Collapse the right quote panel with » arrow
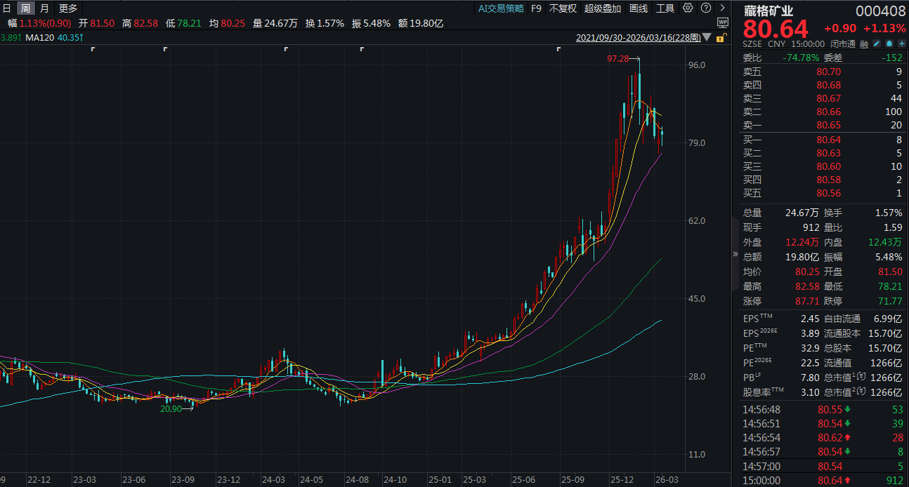The height and width of the screenshot is (487, 909). [x=735, y=254]
